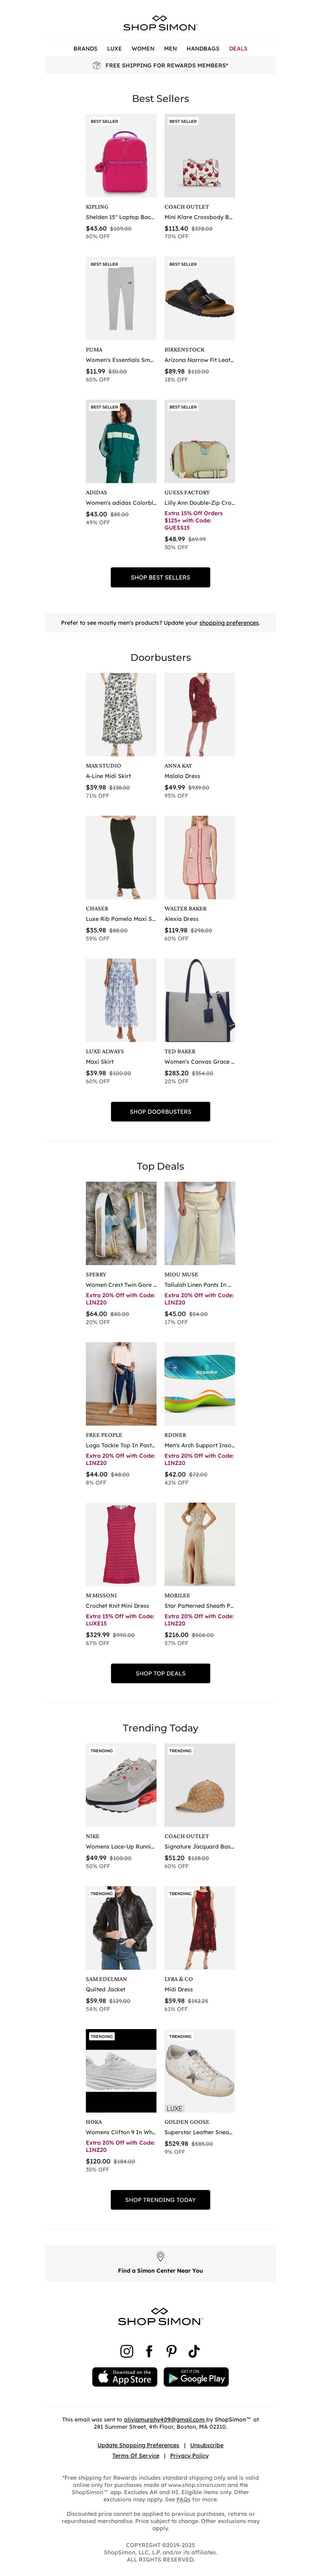The image size is (321, 2576).
Task: Open the TikTok icon in footer
Action: pos(194,2351)
